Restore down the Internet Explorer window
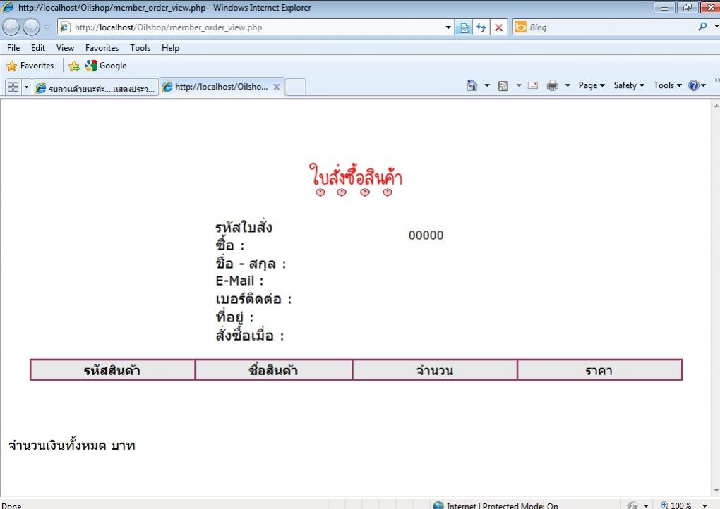Screen dimensions: 720x509 (x=687, y=7)
